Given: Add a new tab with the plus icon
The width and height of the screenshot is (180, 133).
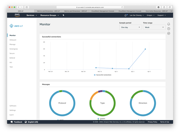Looking at the screenshot, I should [171, 11].
